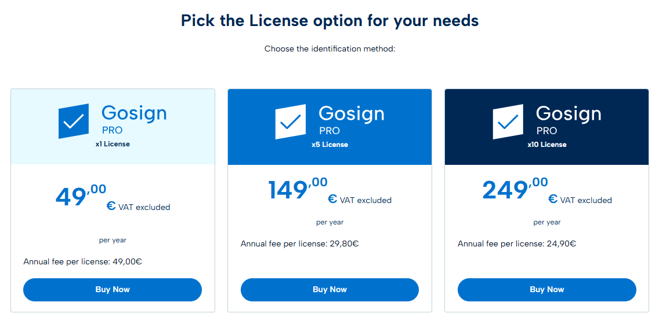Click 'Annual fee per license: 29,80€' text
This screenshot has width=659, height=328.
tap(300, 244)
